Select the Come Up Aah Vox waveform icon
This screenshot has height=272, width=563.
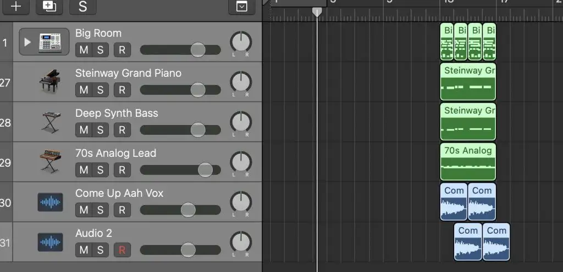(50, 202)
